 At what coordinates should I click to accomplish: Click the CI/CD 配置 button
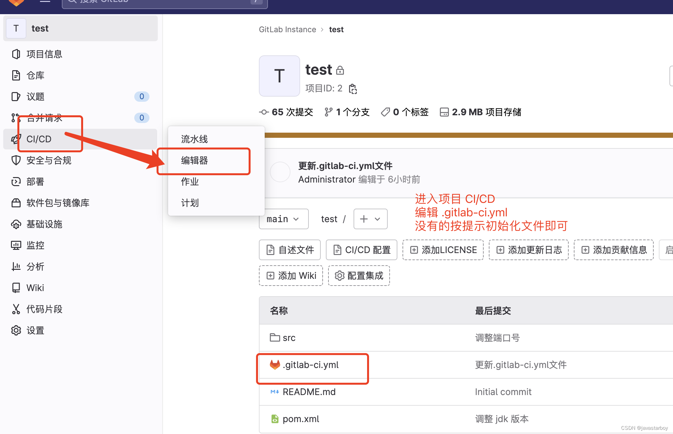[x=361, y=250]
